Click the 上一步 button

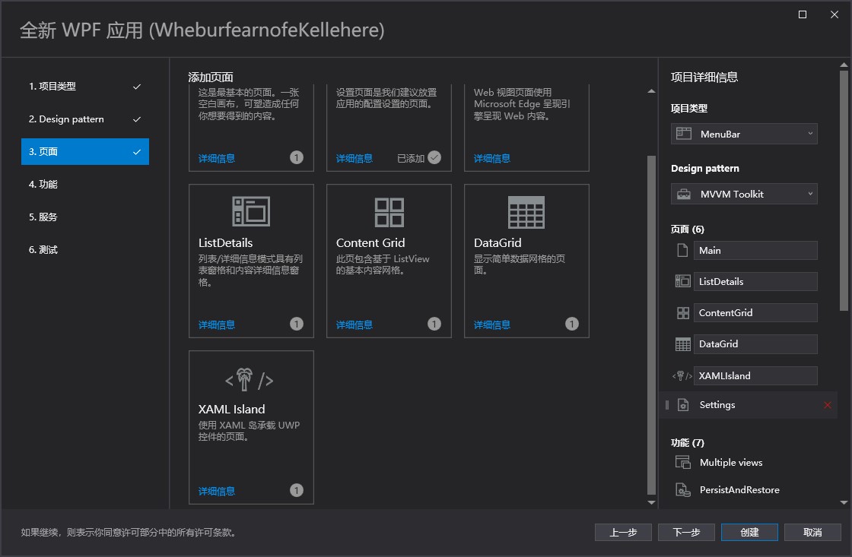(x=623, y=532)
